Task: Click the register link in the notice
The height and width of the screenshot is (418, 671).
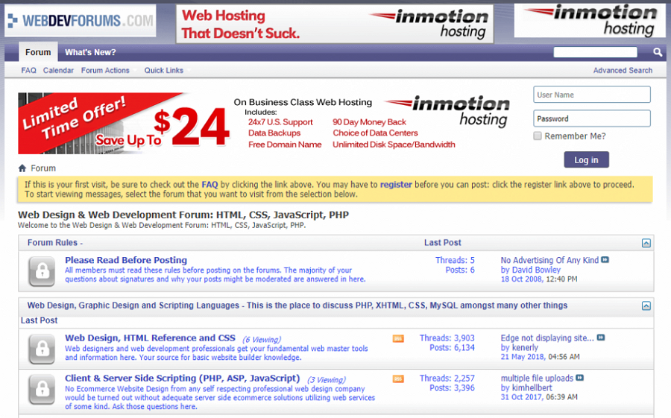Action: coord(396,184)
